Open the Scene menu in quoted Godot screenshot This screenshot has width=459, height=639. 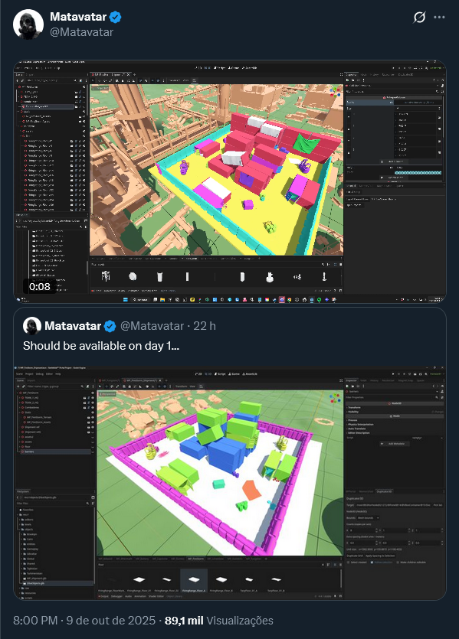pos(19,373)
